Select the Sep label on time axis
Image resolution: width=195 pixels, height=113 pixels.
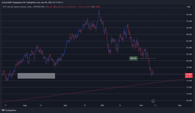[65, 106]
